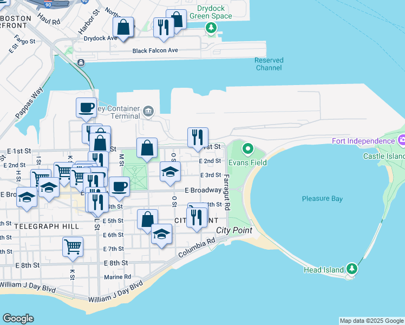
Task: Click the Pleasure Bay label
Action: click(x=322, y=199)
